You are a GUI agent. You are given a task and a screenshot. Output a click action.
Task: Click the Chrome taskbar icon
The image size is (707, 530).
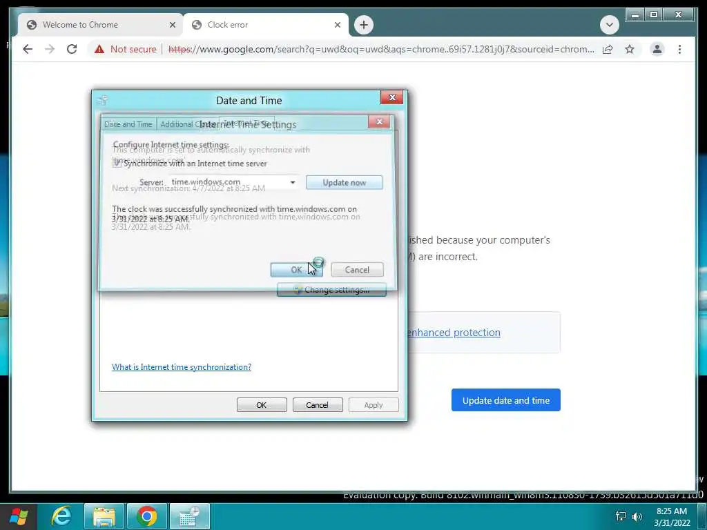click(x=147, y=516)
